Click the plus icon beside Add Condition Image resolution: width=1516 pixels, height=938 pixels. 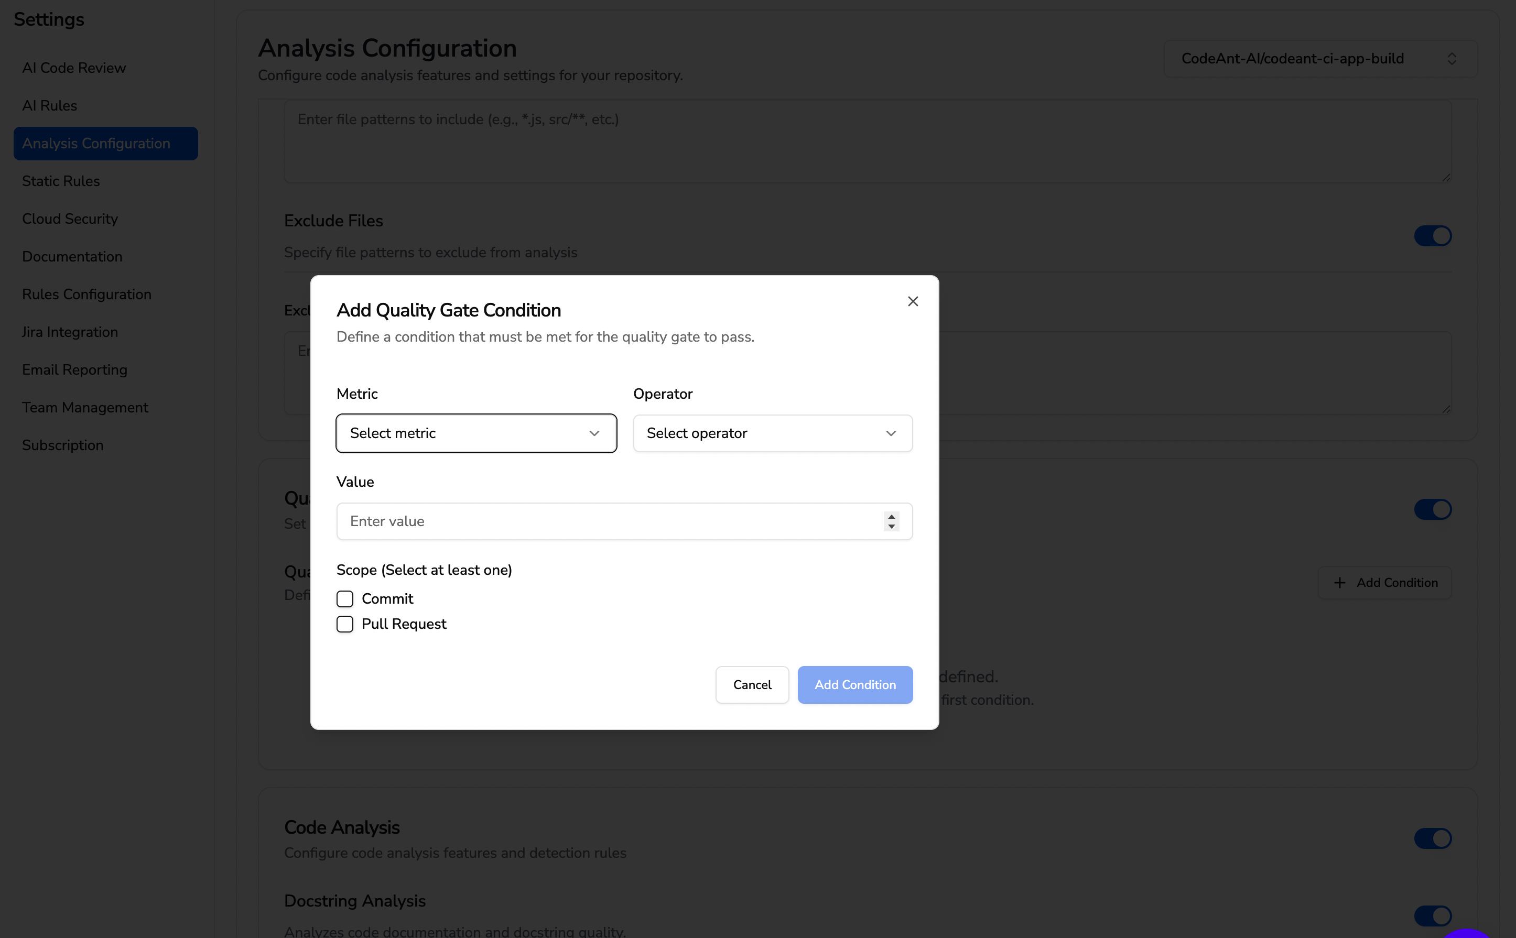point(1340,583)
